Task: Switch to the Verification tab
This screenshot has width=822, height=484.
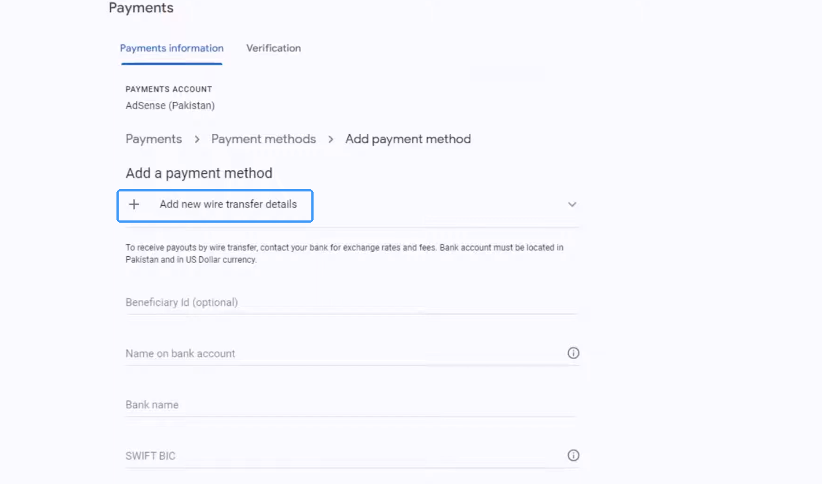Action: (273, 48)
